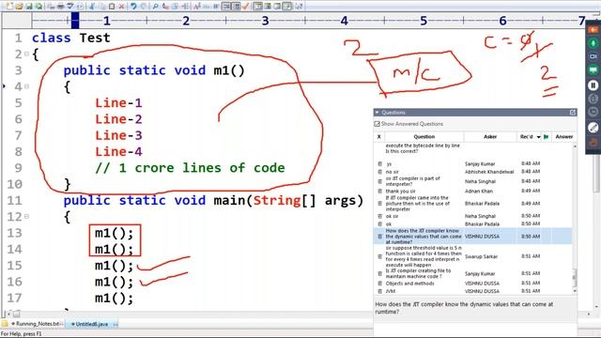The height and width of the screenshot is (338, 601).
Task: Click the Save All toolbar icon
Action: coord(39,7)
